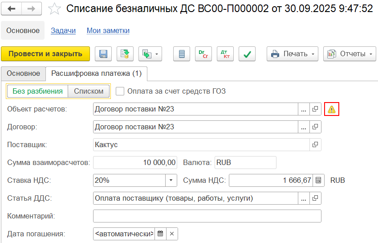Click the document structure list icon

tap(181, 54)
